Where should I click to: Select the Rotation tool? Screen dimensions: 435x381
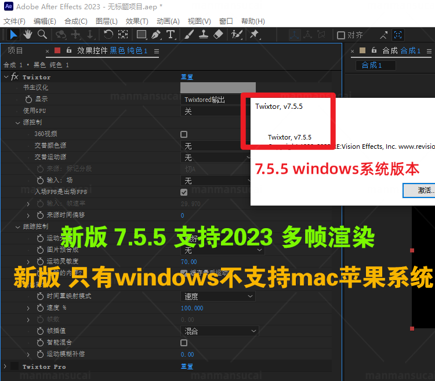pyautogui.click(x=108, y=35)
